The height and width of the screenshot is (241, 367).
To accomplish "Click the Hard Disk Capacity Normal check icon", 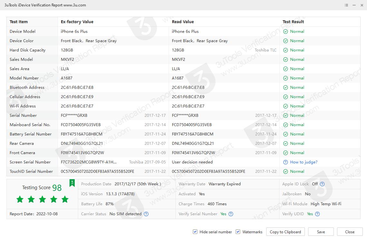I will pyautogui.click(x=286, y=50).
